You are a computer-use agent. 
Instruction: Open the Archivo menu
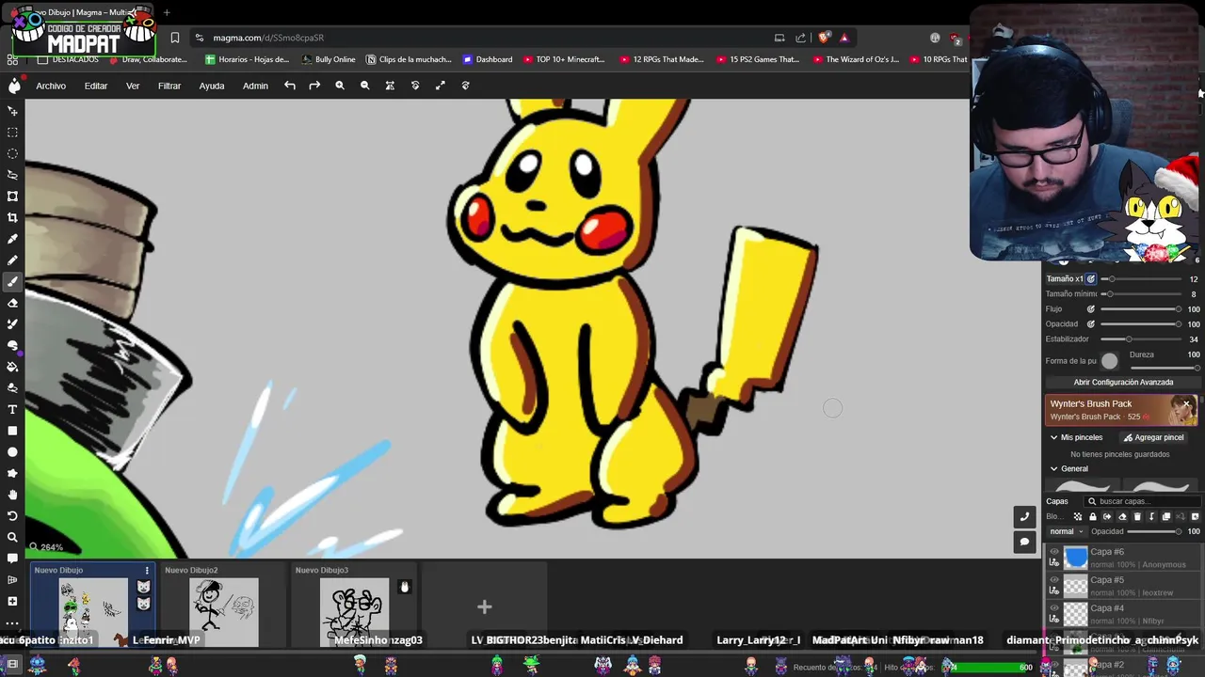(51, 86)
